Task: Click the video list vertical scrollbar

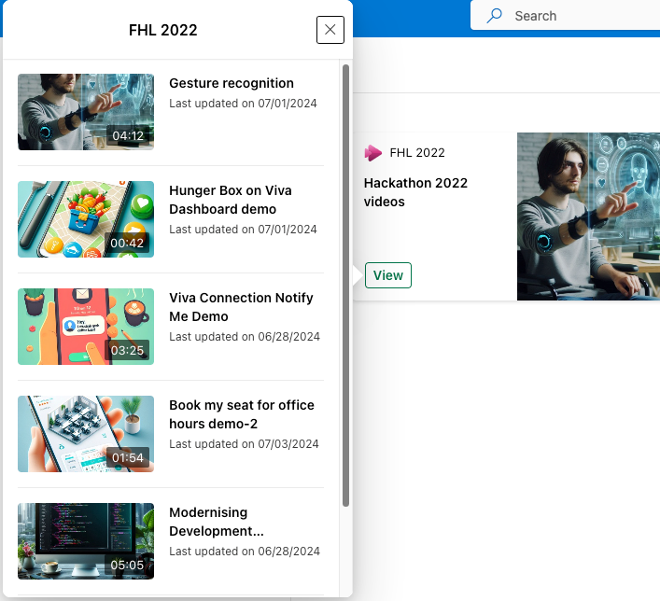Action: pyautogui.click(x=346, y=280)
